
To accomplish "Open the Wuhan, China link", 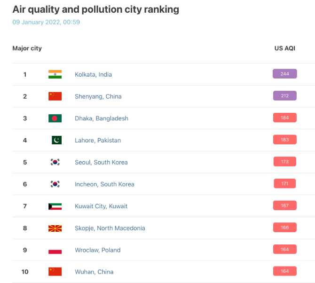I will point(94,272).
